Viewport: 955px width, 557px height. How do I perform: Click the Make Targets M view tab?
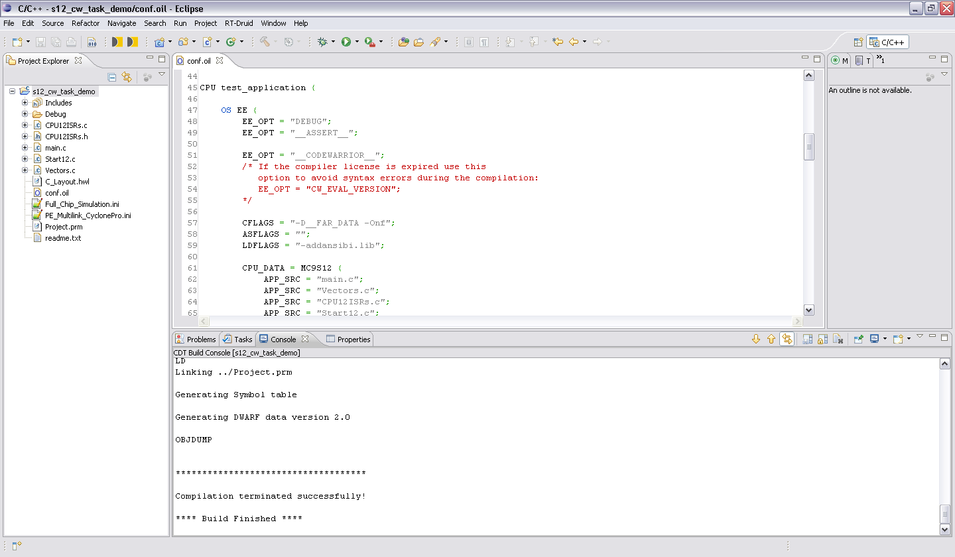(x=840, y=60)
